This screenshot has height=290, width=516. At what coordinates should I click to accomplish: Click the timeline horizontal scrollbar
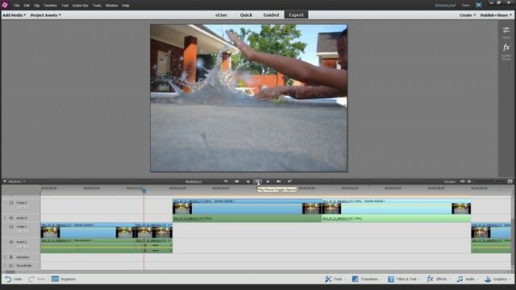[10, 272]
